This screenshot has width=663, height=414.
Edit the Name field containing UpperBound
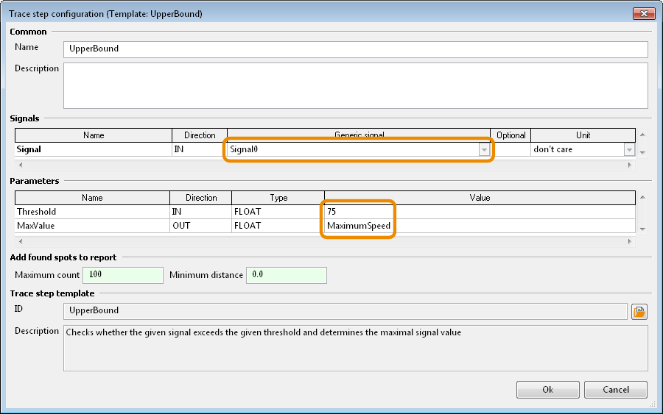point(356,49)
